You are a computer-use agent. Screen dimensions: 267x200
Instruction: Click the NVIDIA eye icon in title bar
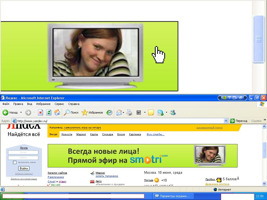click(224, 98)
